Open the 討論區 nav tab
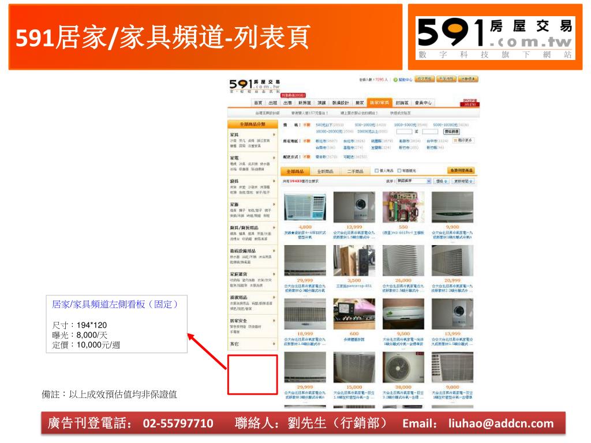 tap(402, 103)
